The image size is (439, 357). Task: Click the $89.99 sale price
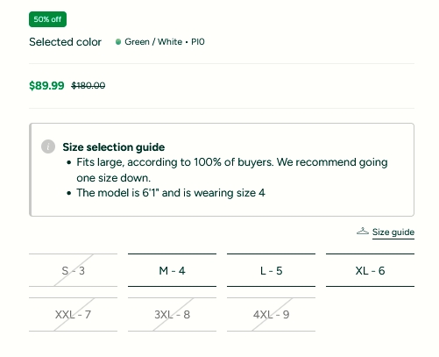coord(46,86)
